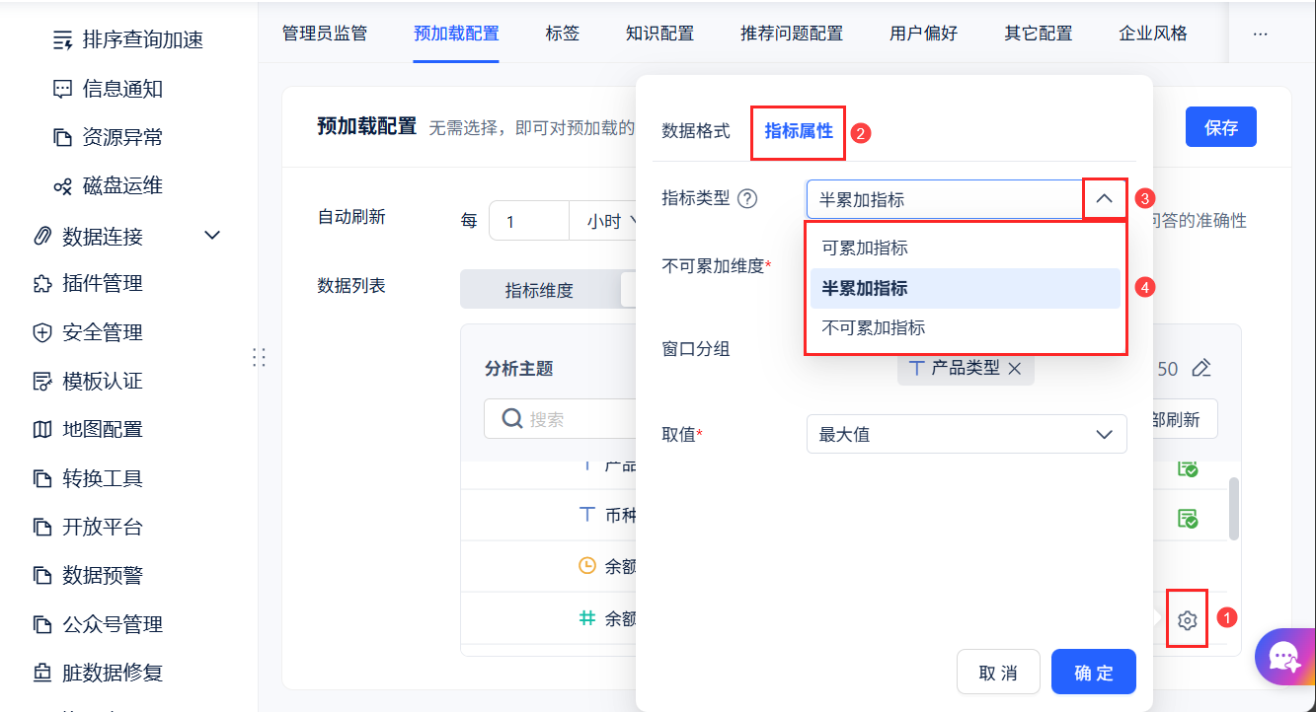Remove the 产品类型 tag
The width and height of the screenshot is (1316, 712).
(x=1014, y=369)
